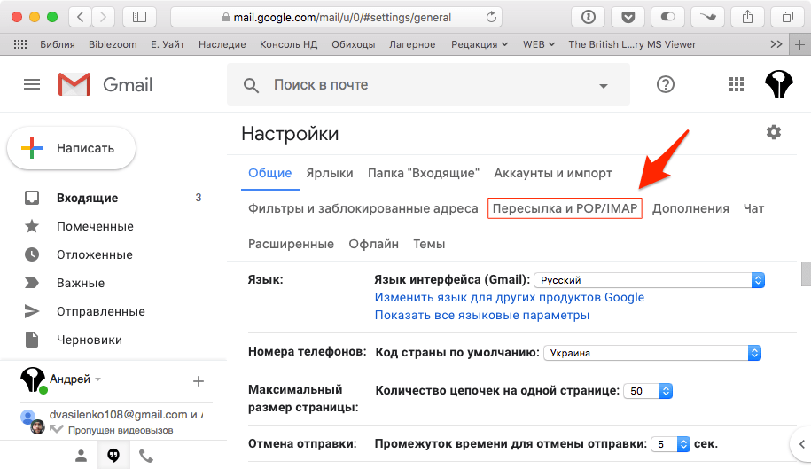Click the clock icon beside Отложенные
811x469 pixels.
(x=32, y=254)
